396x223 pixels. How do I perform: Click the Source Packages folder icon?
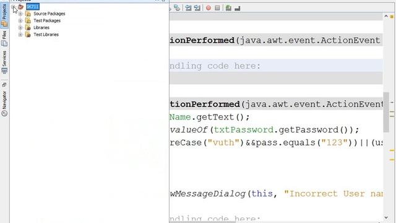click(28, 14)
